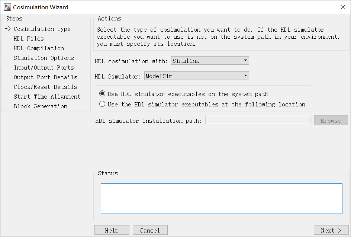Select Start Time Alignment step

click(x=47, y=96)
